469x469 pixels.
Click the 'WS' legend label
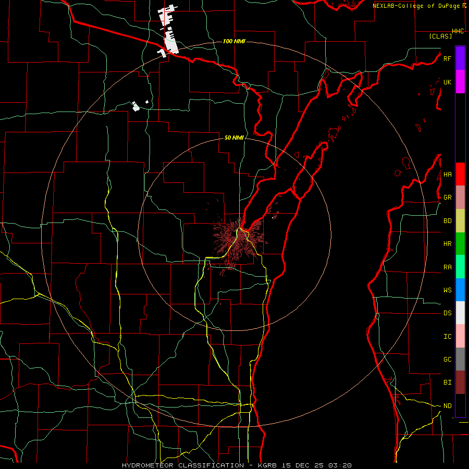447,290
